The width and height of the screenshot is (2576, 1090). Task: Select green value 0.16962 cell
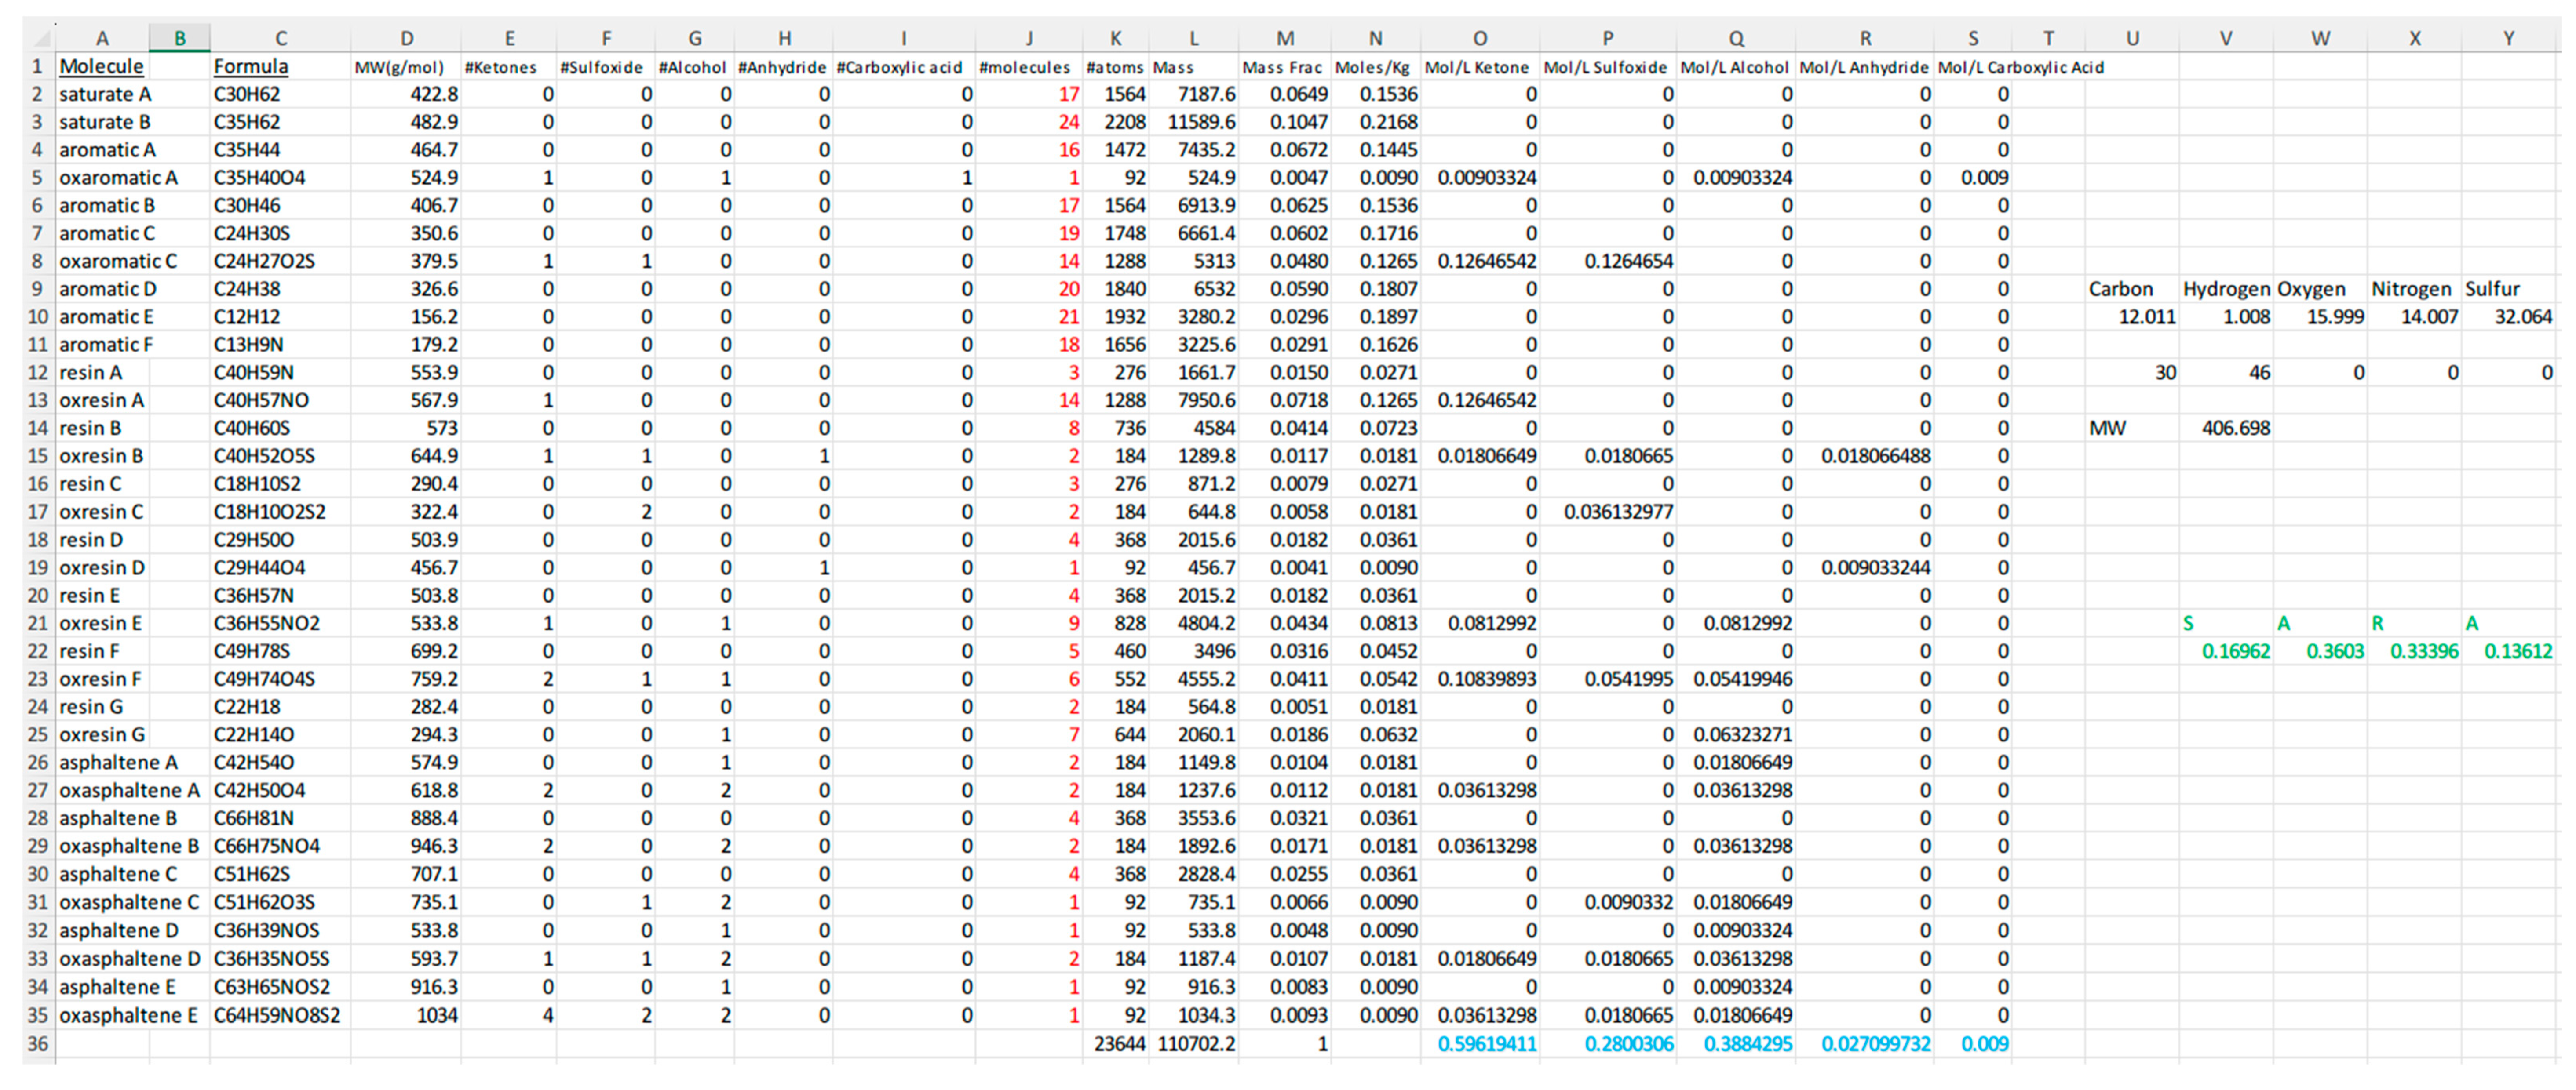click(x=2235, y=651)
